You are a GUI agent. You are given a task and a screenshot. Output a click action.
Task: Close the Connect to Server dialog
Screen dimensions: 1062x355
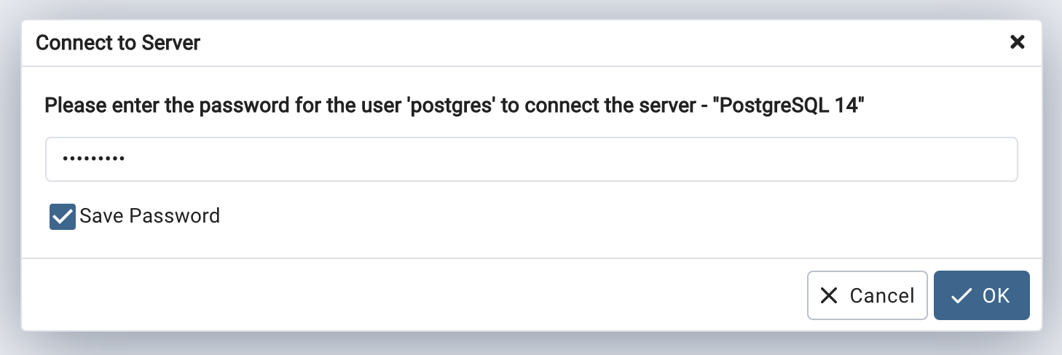pyautogui.click(x=1017, y=42)
